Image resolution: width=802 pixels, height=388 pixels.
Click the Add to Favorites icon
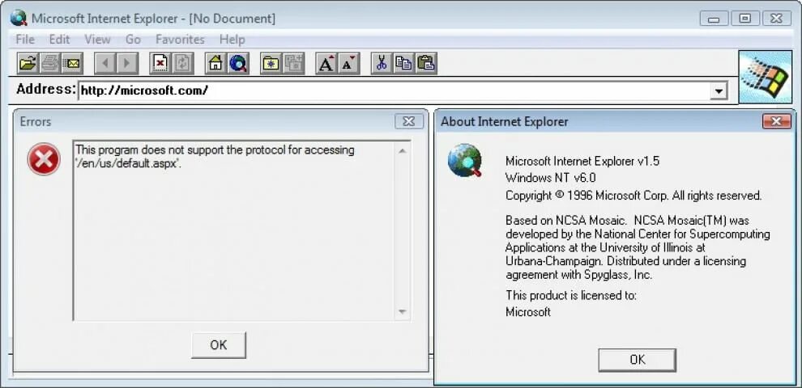point(293,63)
